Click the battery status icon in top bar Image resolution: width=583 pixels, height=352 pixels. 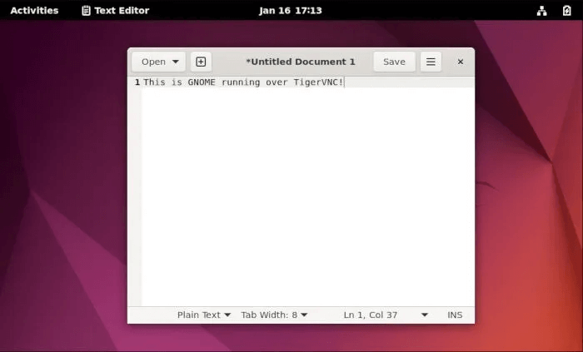[x=566, y=10]
